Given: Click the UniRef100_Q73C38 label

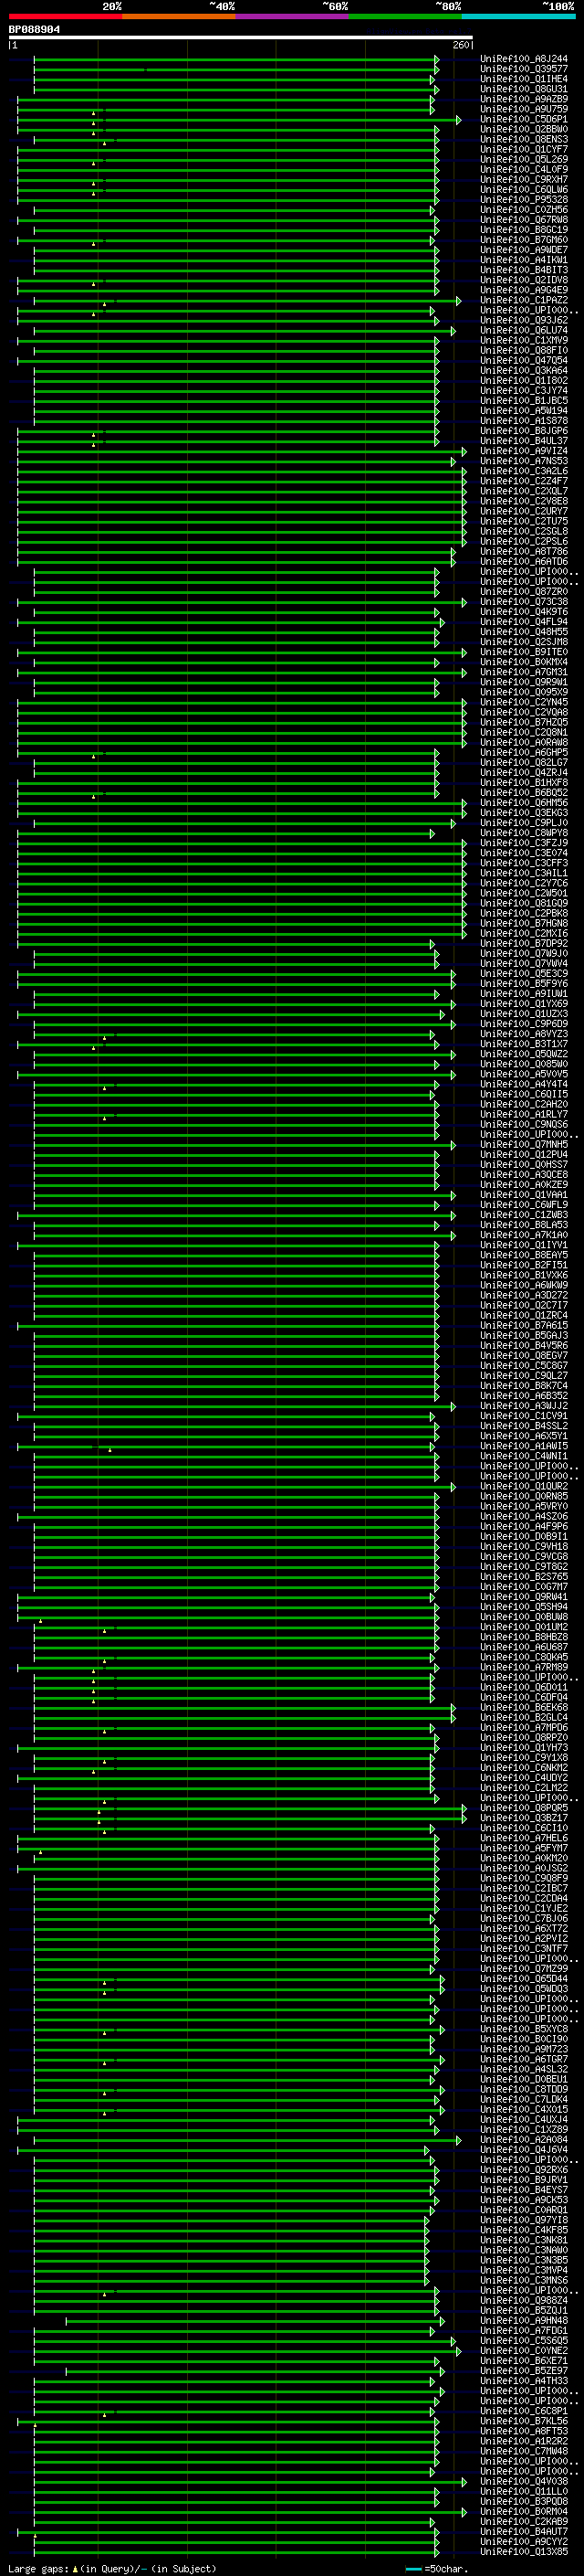Looking at the screenshot, I should coord(524,602).
